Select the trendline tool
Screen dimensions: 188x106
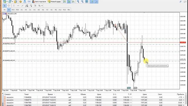pyautogui.click(x=22, y=6)
